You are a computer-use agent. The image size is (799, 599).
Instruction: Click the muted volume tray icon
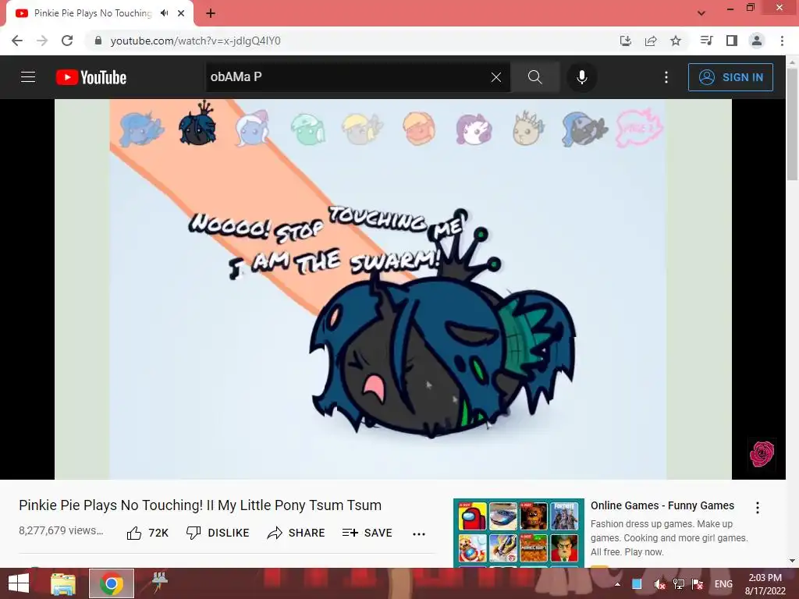click(x=659, y=584)
